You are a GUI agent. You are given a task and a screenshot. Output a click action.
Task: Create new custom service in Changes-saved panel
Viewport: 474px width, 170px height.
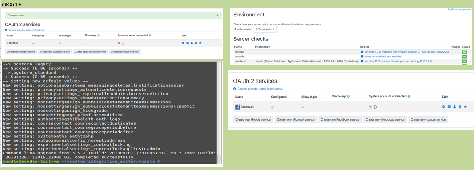tap(125, 52)
